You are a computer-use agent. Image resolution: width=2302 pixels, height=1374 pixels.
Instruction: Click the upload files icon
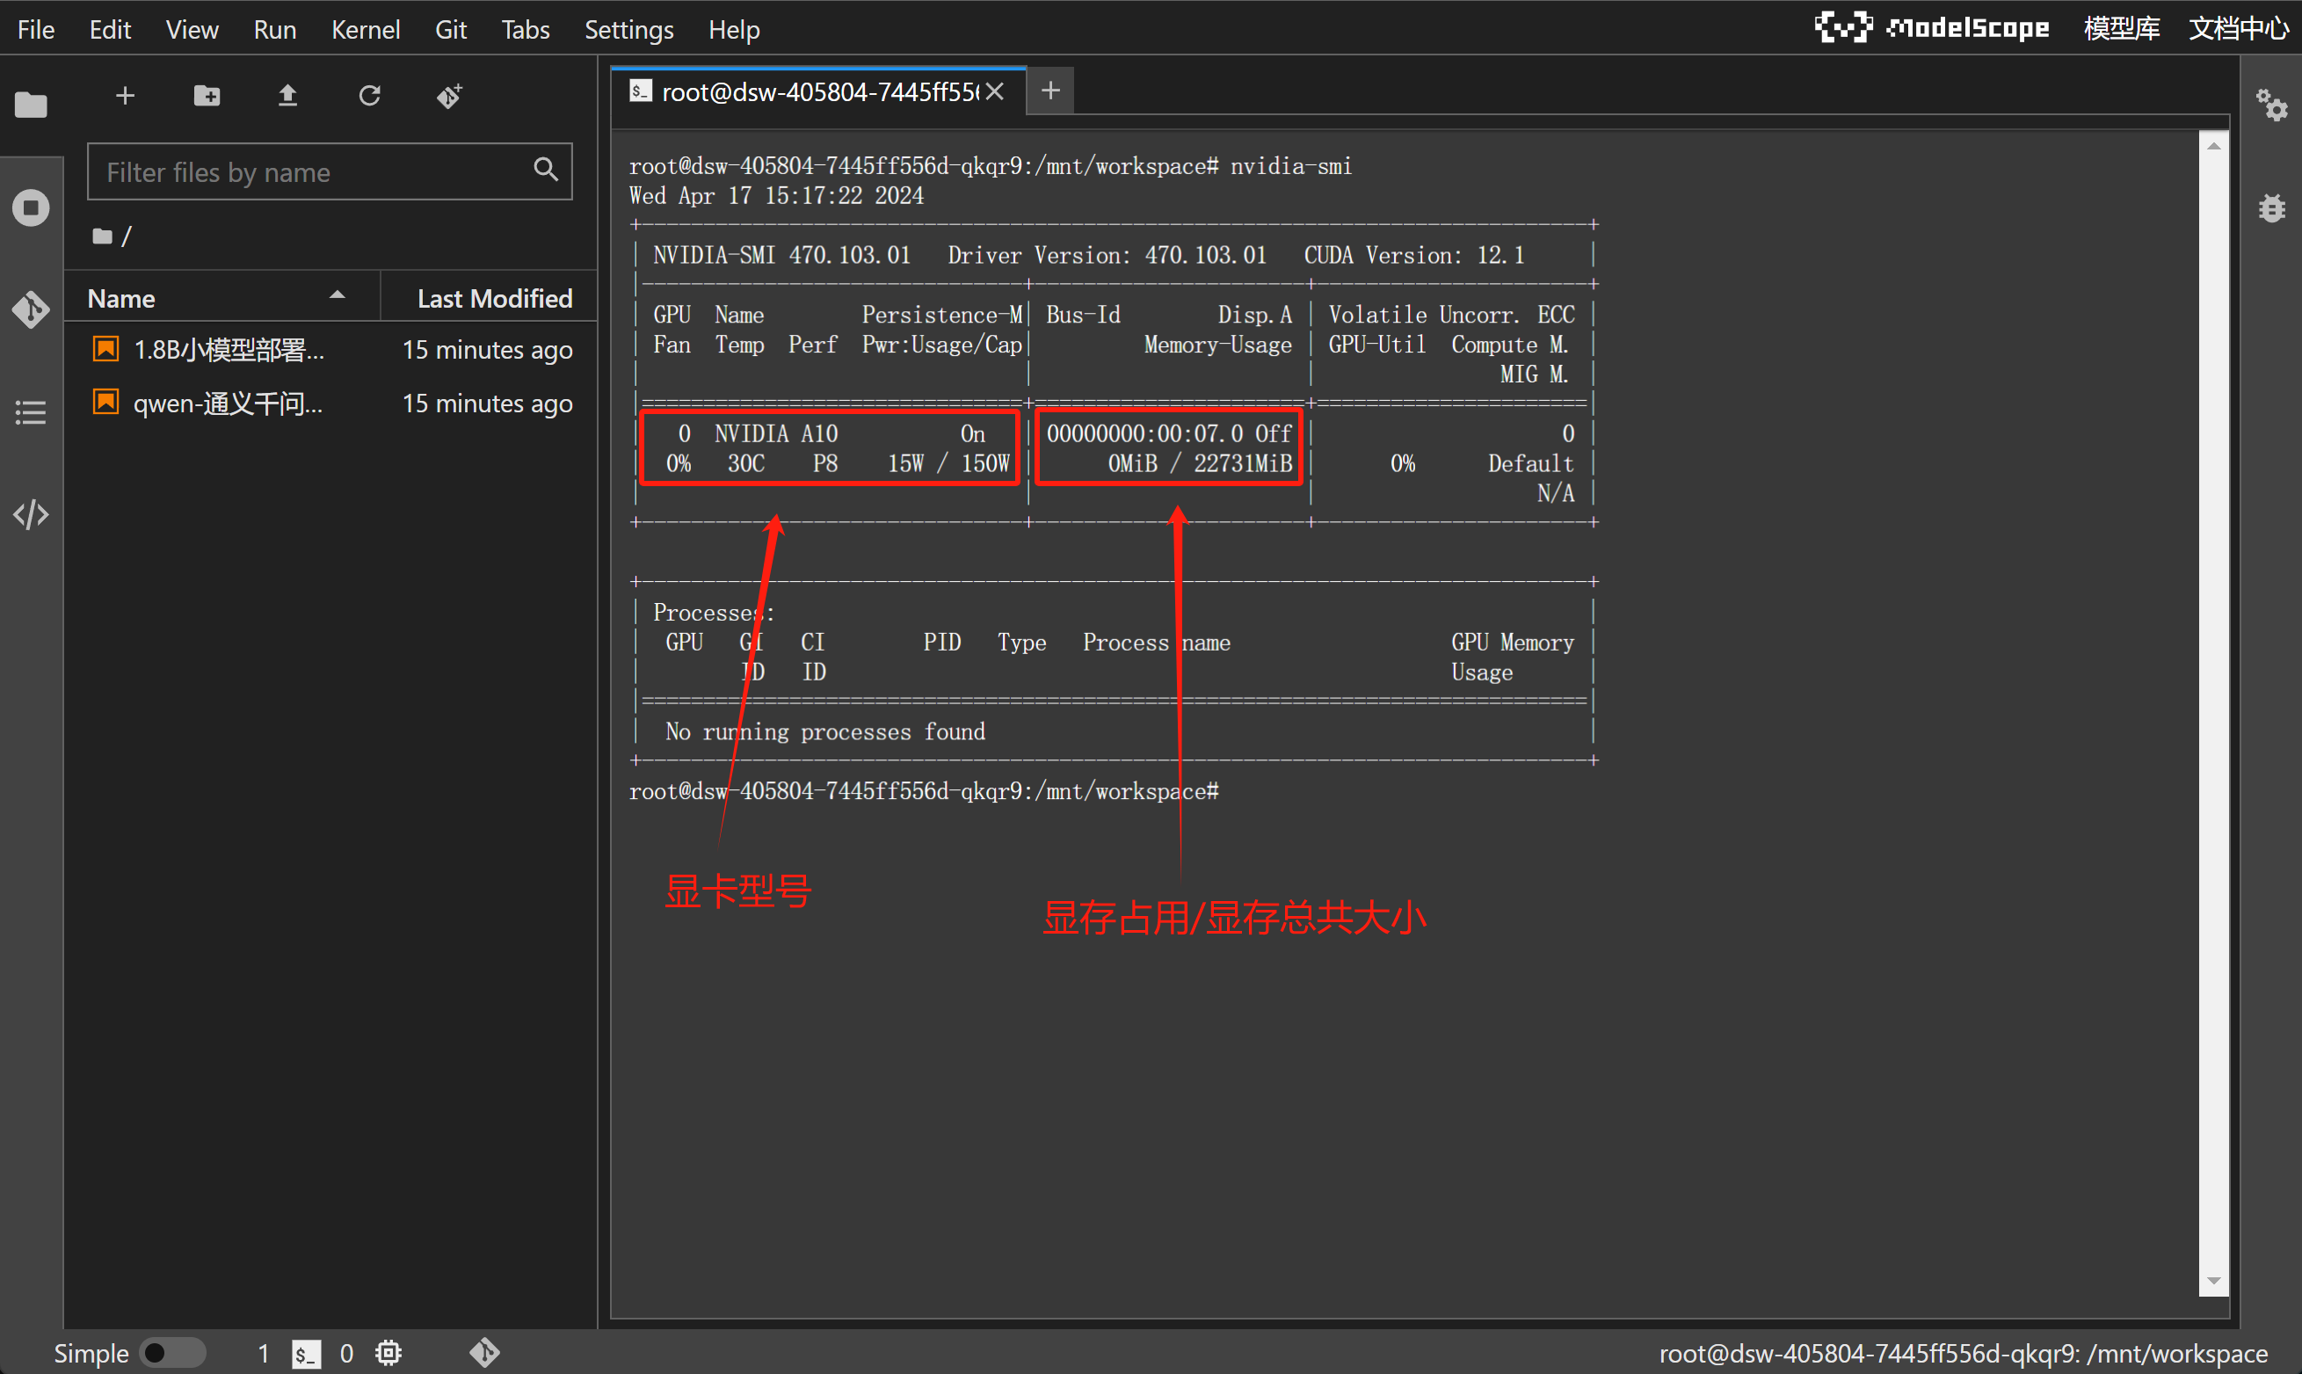pyautogui.click(x=288, y=95)
